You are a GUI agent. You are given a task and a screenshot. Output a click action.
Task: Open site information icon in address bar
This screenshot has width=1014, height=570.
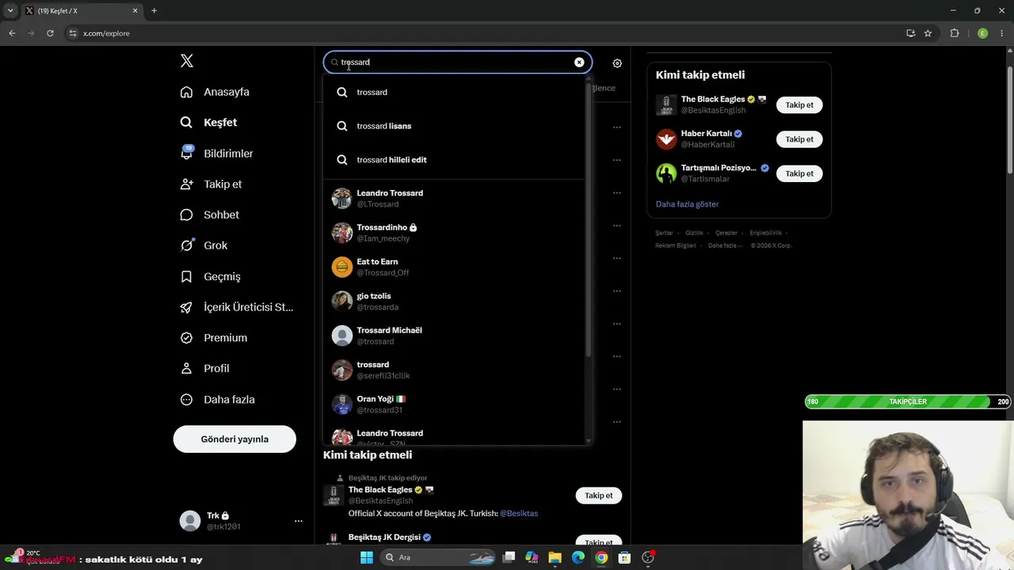click(73, 33)
